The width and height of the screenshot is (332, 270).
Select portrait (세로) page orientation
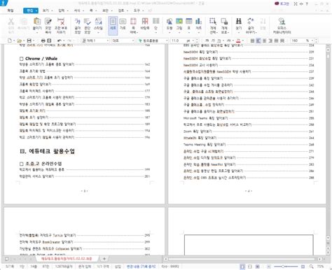click(113, 25)
